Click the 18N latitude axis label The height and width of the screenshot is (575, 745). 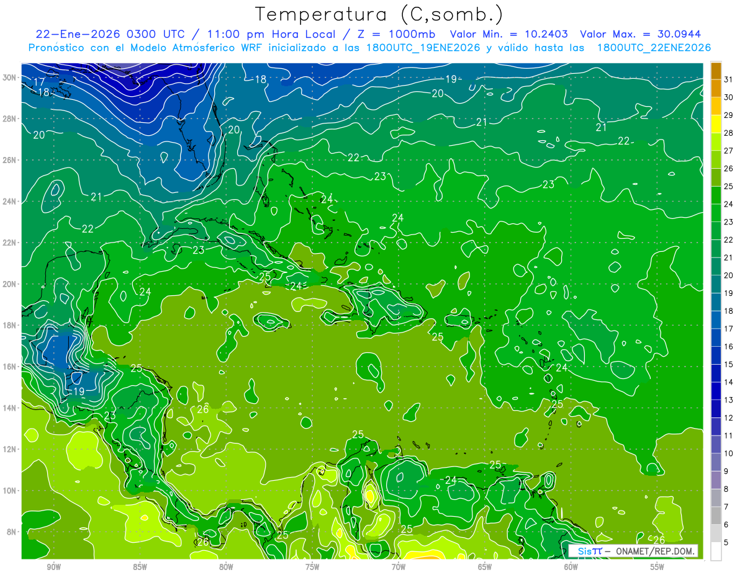(10, 325)
